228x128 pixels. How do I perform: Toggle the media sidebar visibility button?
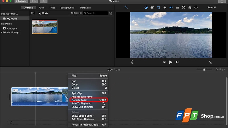tap(33, 13)
